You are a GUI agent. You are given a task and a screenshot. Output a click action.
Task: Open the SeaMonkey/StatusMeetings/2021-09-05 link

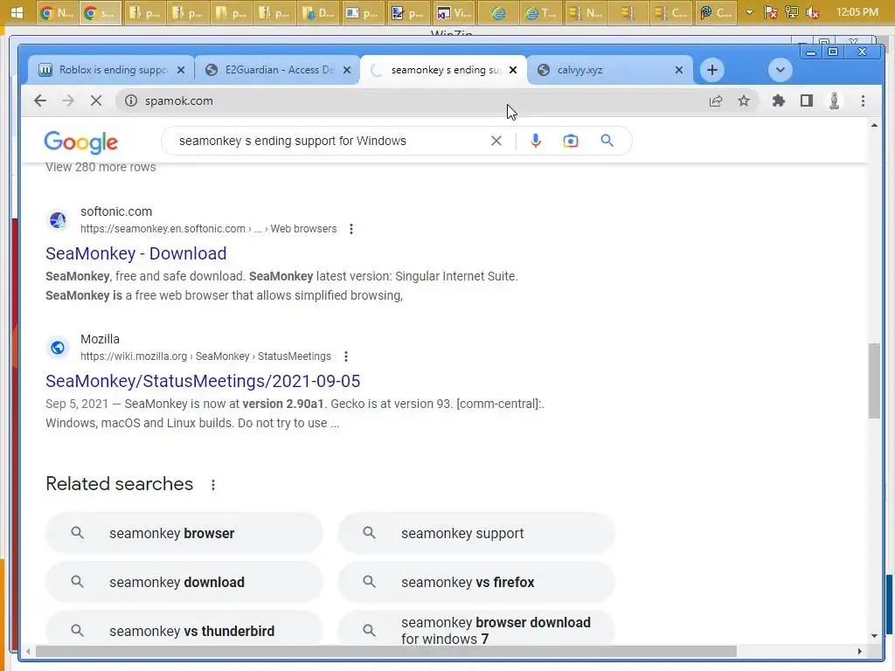203,381
